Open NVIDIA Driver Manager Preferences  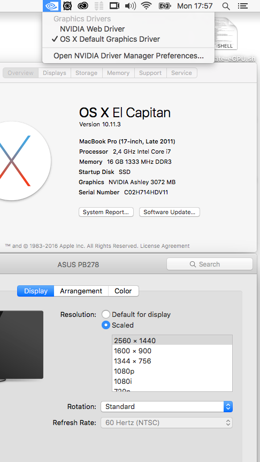(128, 56)
